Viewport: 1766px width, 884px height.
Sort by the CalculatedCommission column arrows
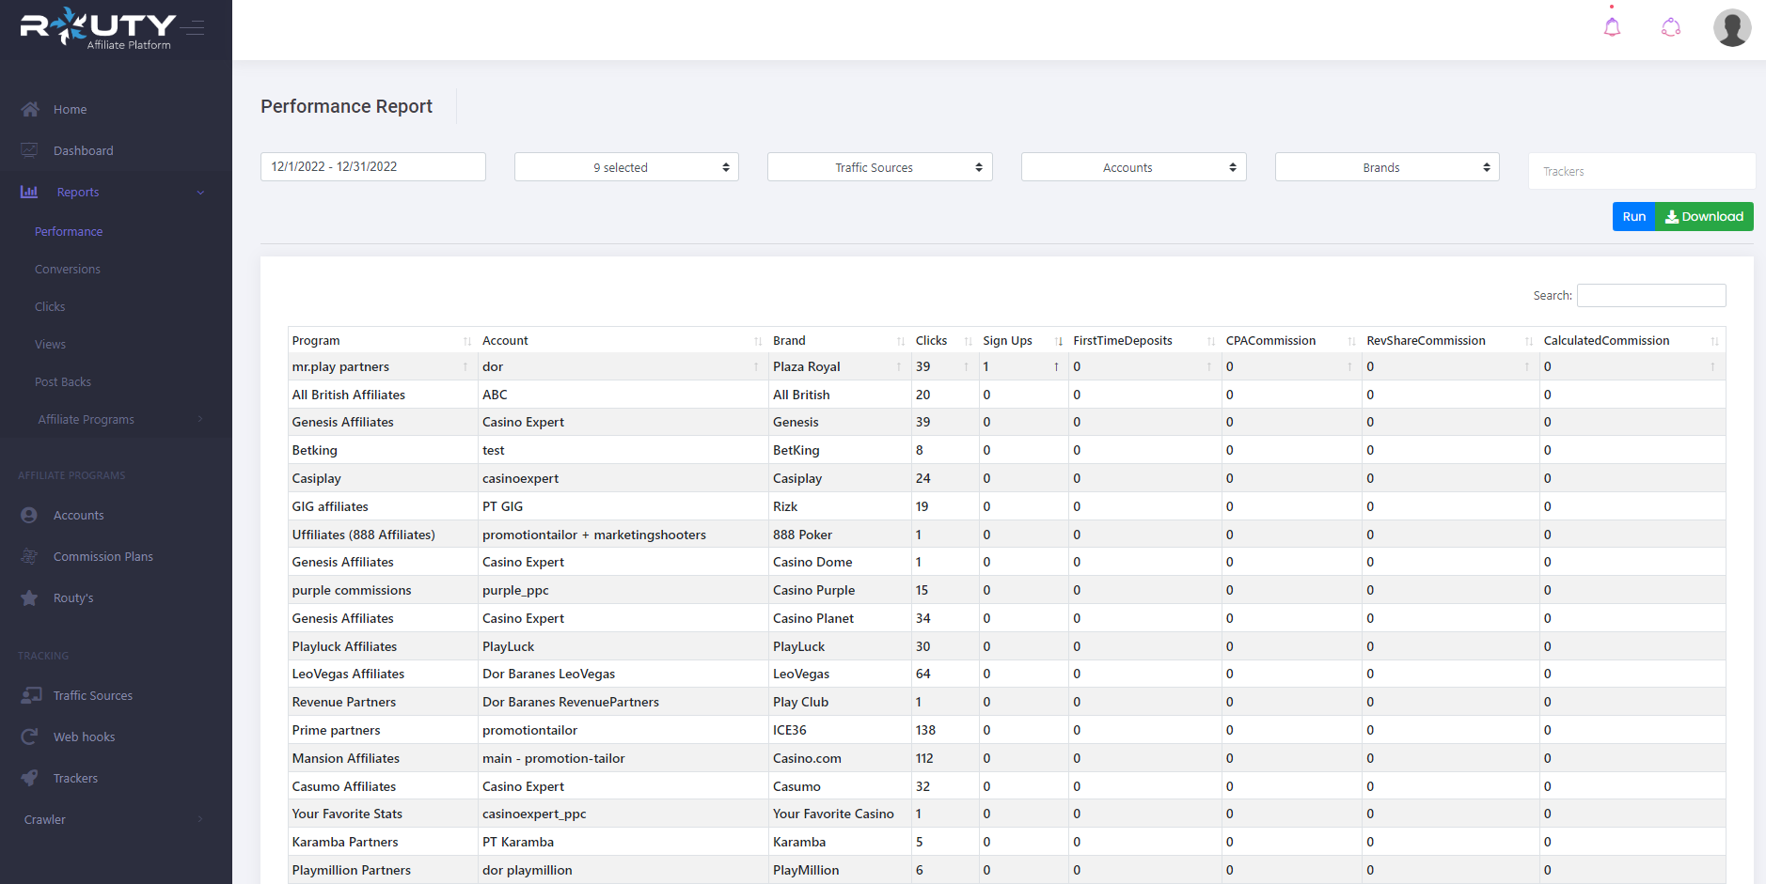click(x=1714, y=341)
